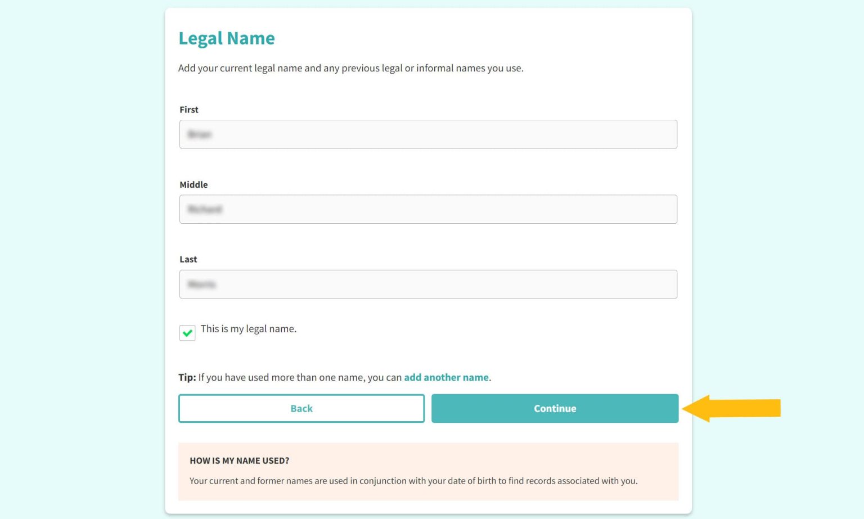Click the 'First' field label
Image resolution: width=864 pixels, height=519 pixels.
188,110
